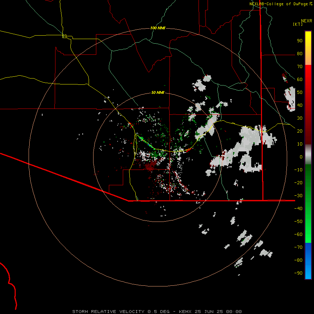314x314 pixels.
Task: Click the blue bottom segment of color bar
Action: [308, 261]
